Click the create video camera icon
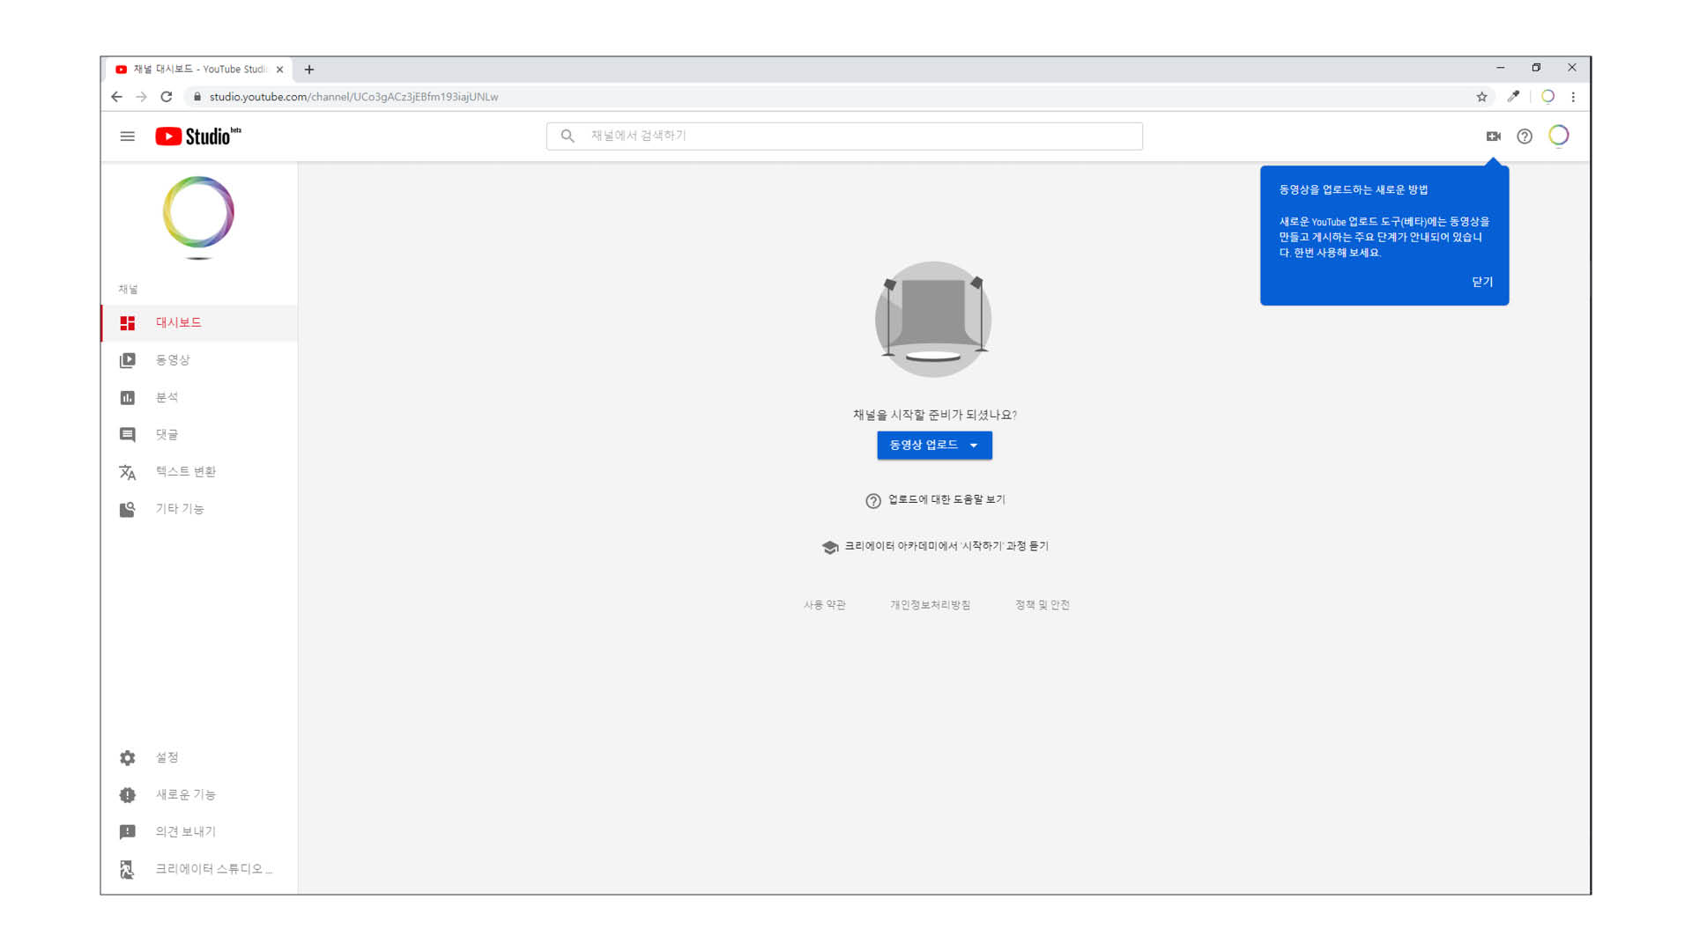The height and width of the screenshot is (951, 1692). [x=1493, y=136]
